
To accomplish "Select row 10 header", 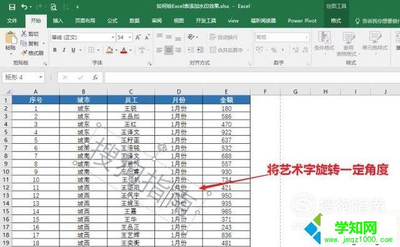I will 6,172.
